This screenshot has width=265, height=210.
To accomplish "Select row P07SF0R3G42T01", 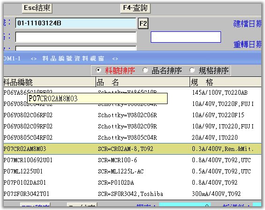I will [x=132, y=194].
